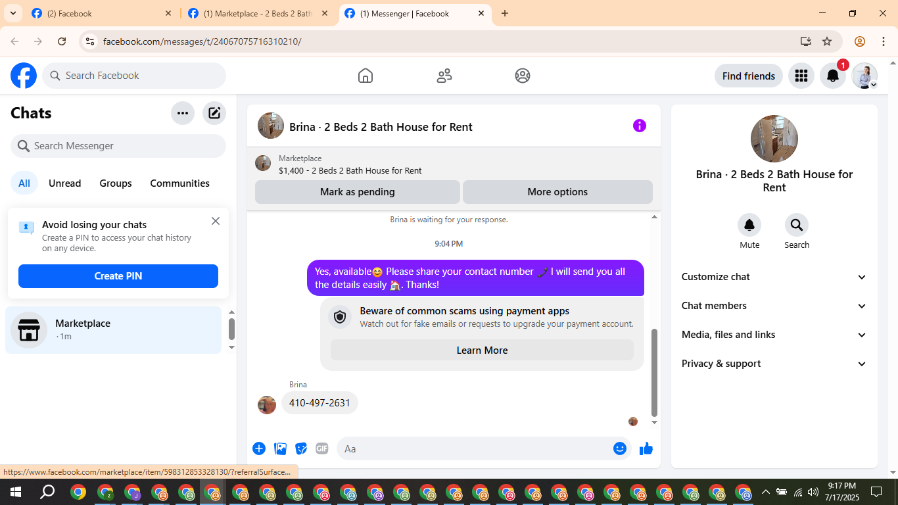Open the account profile picture menu
This screenshot has width=898, height=505.
[x=864, y=76]
